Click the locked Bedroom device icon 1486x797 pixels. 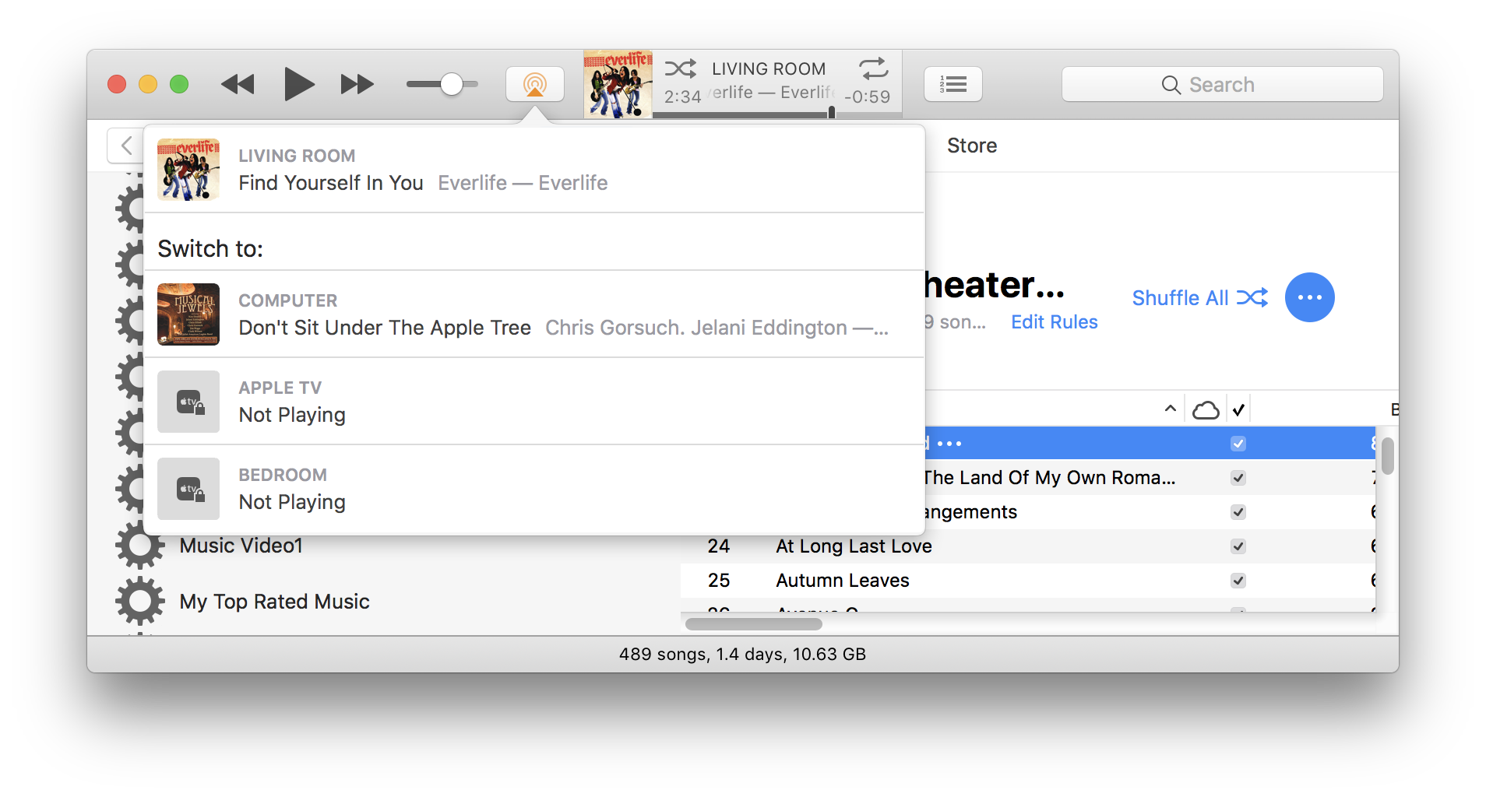point(188,489)
